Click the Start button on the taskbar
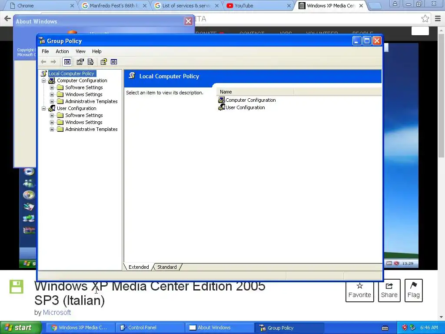Viewport: 445px width, 334px height. [20, 327]
